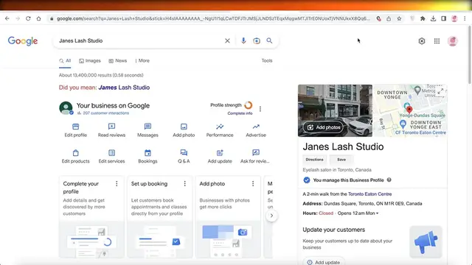
Task: Click the Complete info link
Action: pyautogui.click(x=240, y=113)
